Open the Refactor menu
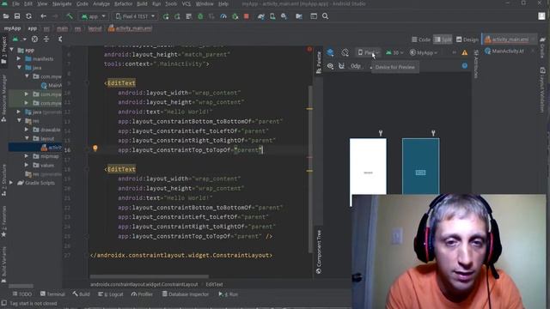Screen dimensions: 550x309 [123, 3]
